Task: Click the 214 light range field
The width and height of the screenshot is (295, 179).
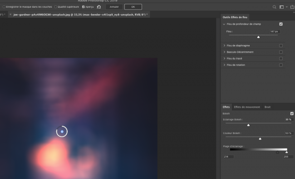Action: click(229, 157)
